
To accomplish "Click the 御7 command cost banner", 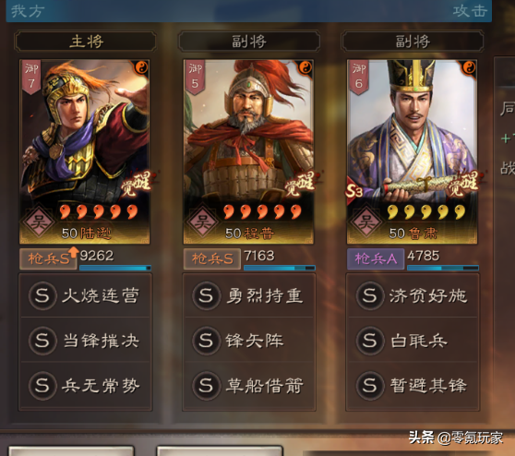I will pos(31,78).
